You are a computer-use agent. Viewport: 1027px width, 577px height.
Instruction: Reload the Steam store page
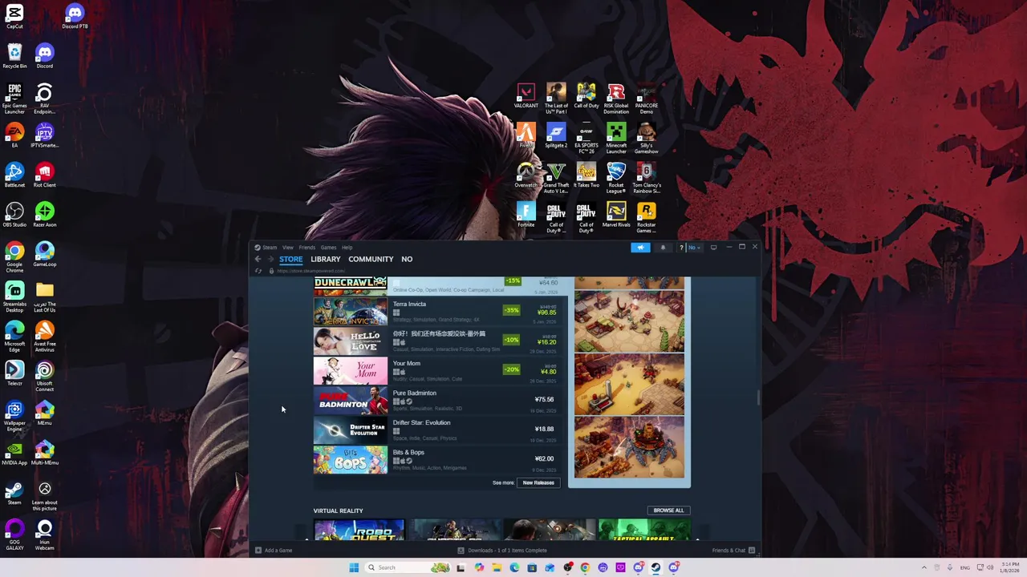(x=258, y=271)
